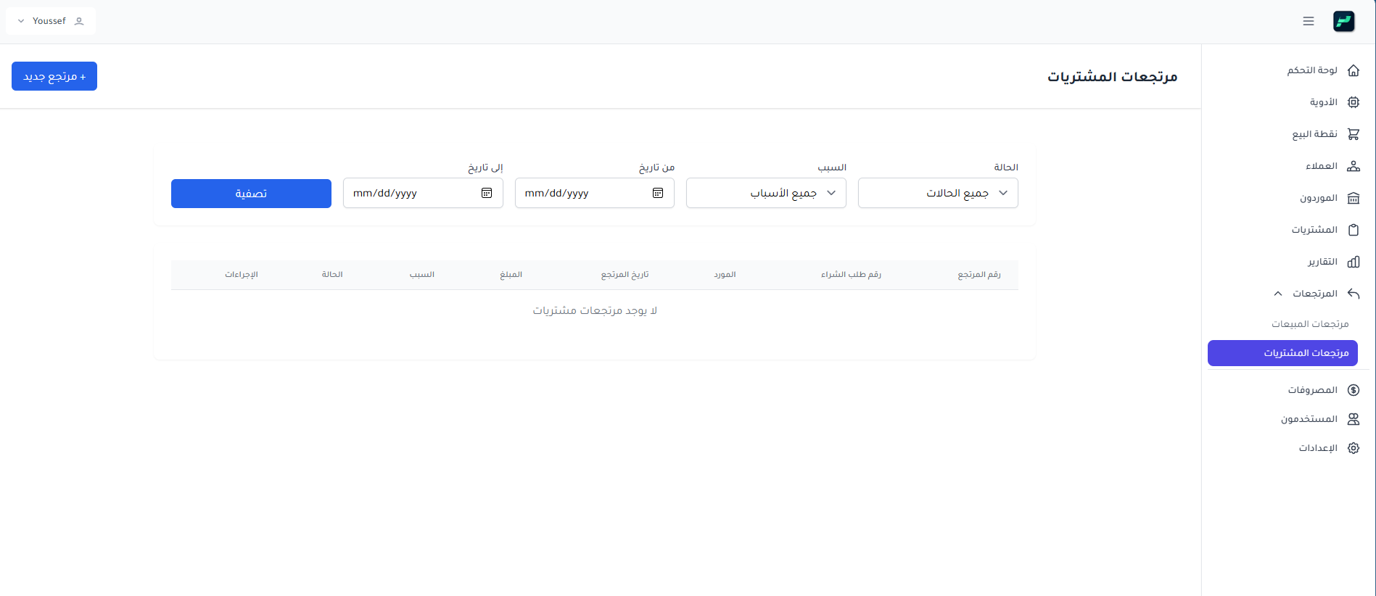
Task: Click the رقم طلب الشراء column header
Action: tap(851, 275)
